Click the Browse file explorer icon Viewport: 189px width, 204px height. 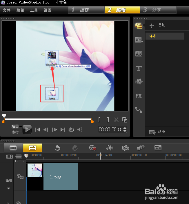coord(152,132)
